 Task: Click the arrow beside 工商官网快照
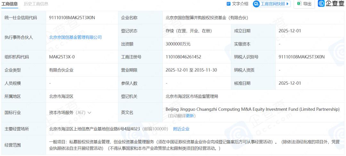tap(287, 4)
